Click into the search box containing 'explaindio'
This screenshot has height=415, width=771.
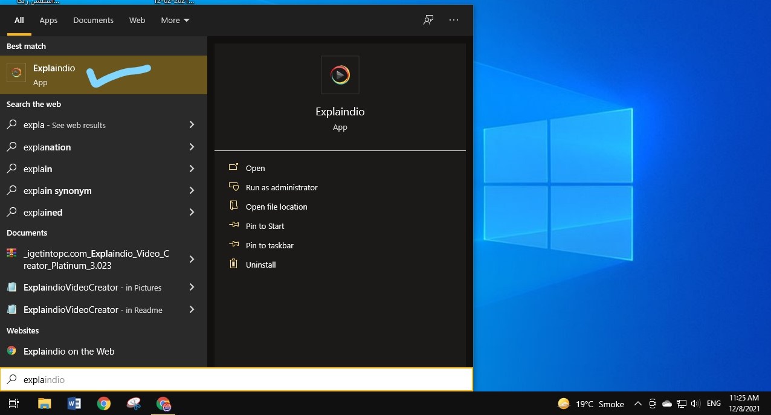(236, 379)
